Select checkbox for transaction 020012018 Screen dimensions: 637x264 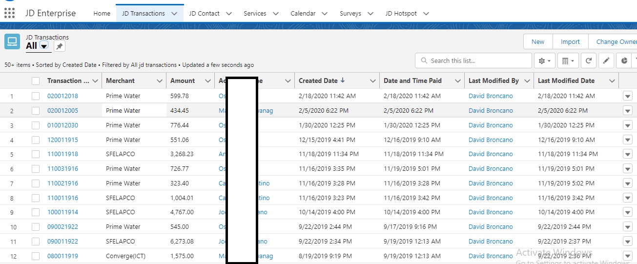(36, 96)
